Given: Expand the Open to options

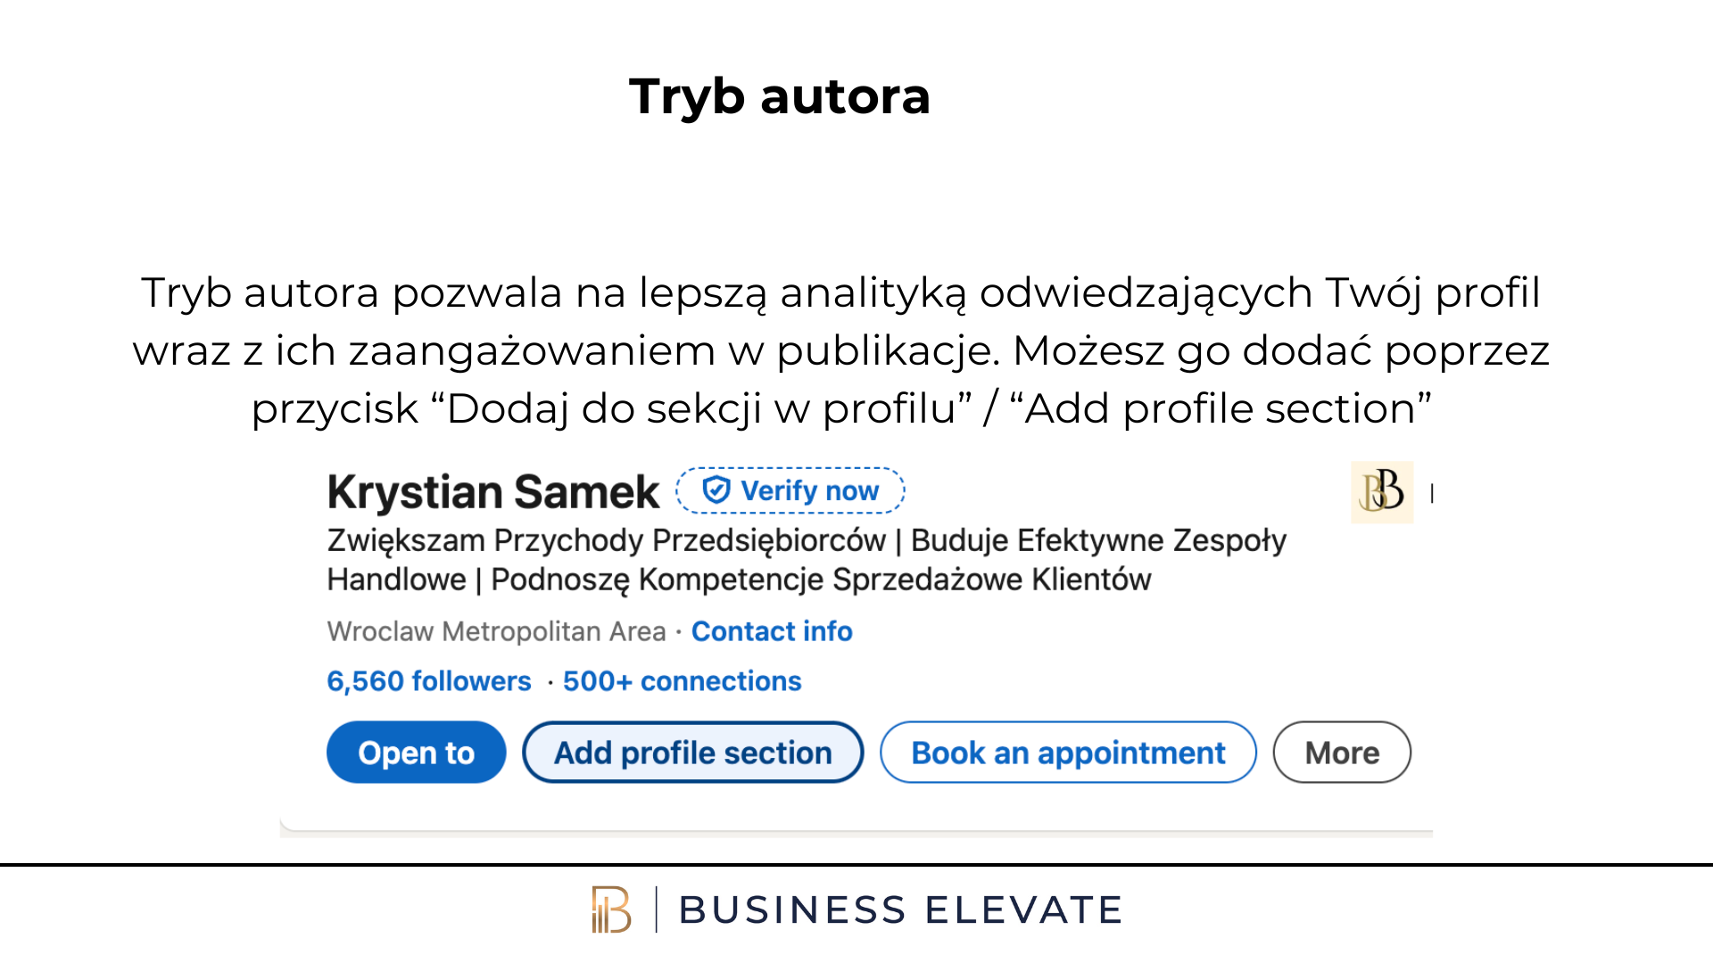Looking at the screenshot, I should pyautogui.click(x=417, y=753).
